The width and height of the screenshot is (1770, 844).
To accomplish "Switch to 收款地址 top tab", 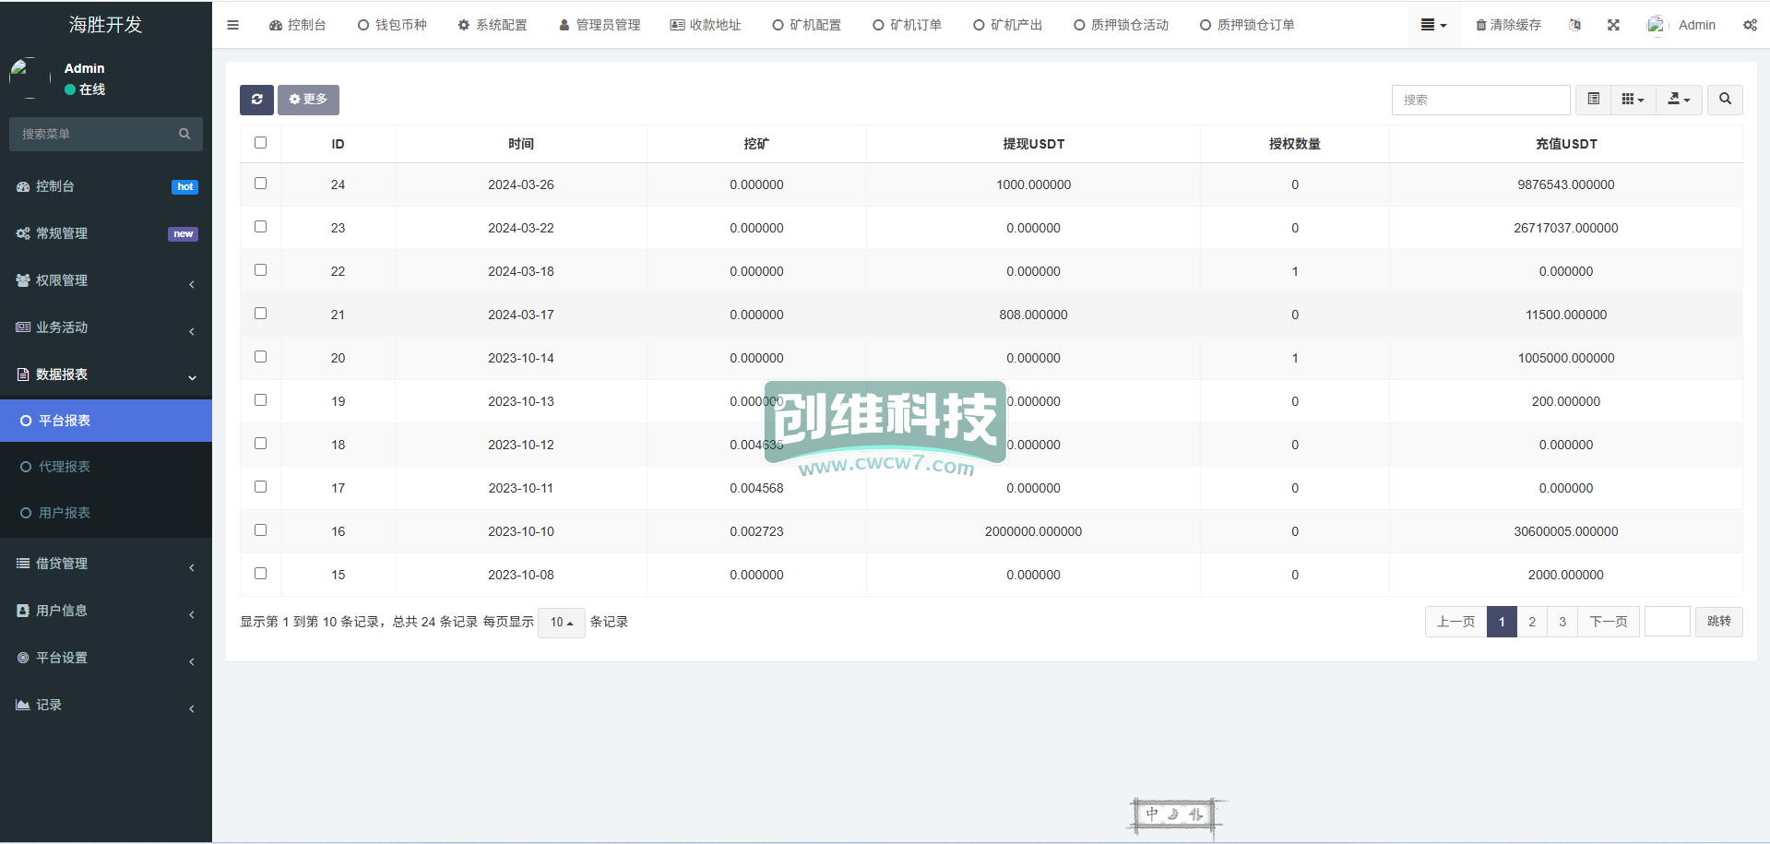I will coord(706,25).
